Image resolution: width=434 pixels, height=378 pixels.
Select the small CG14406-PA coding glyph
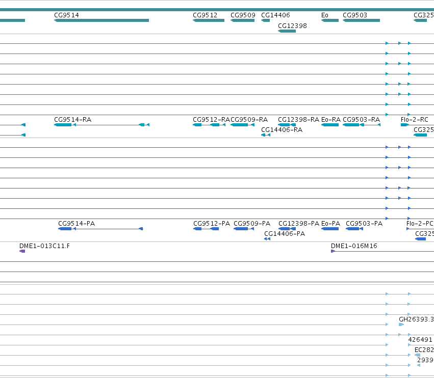(x=267, y=239)
